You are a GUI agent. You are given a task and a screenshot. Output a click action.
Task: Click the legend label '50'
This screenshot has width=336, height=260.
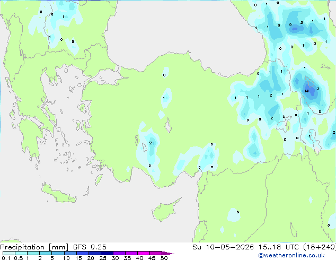164,258
